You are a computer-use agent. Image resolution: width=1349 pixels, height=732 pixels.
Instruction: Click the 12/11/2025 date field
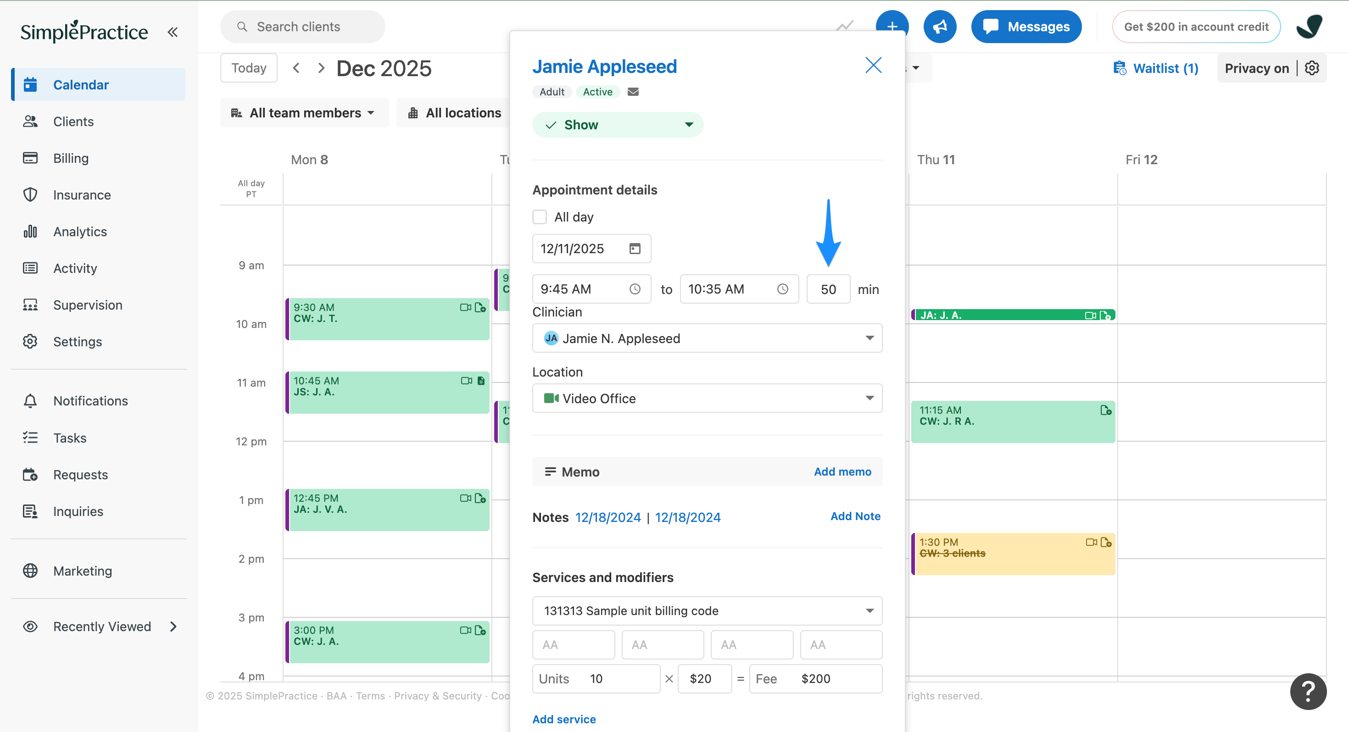pos(592,249)
